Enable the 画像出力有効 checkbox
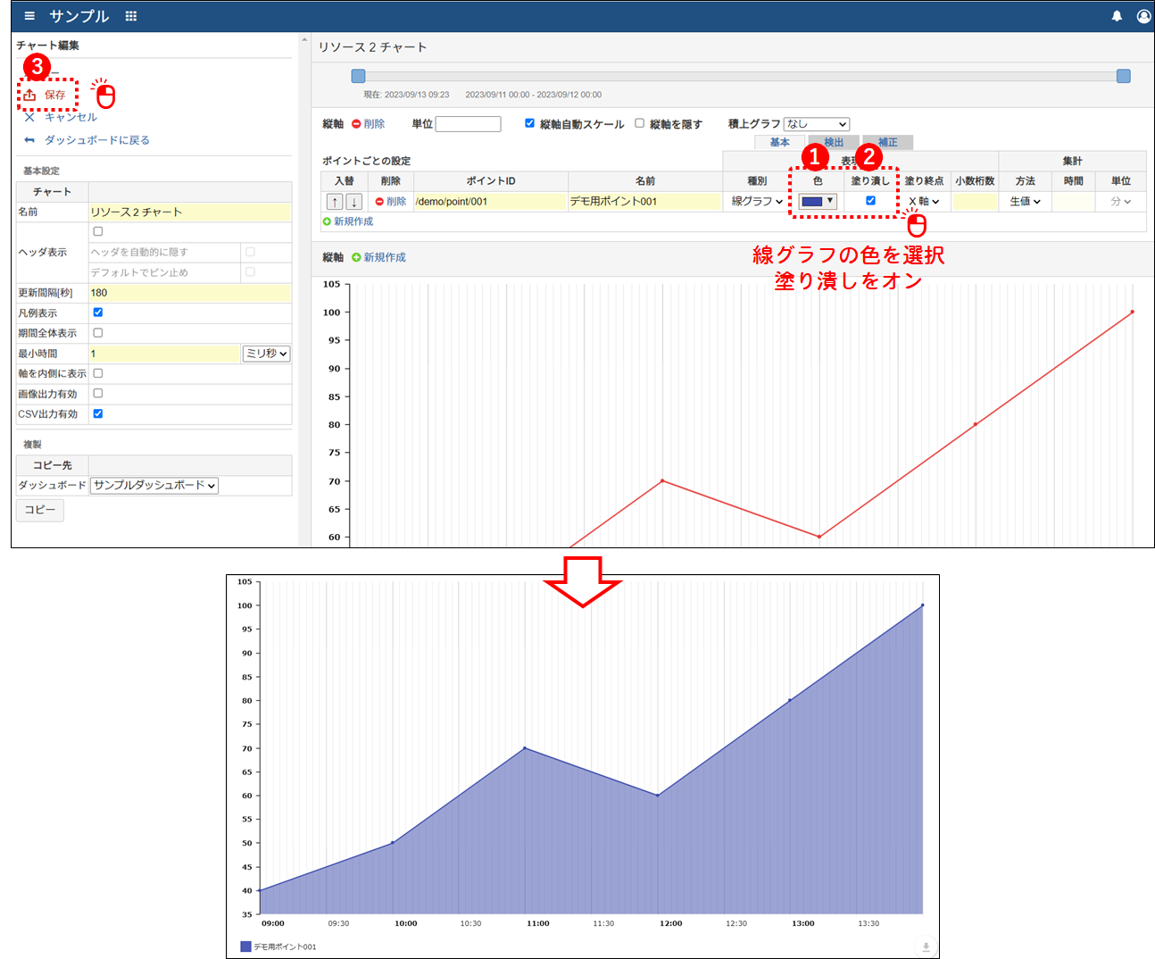 coord(98,393)
